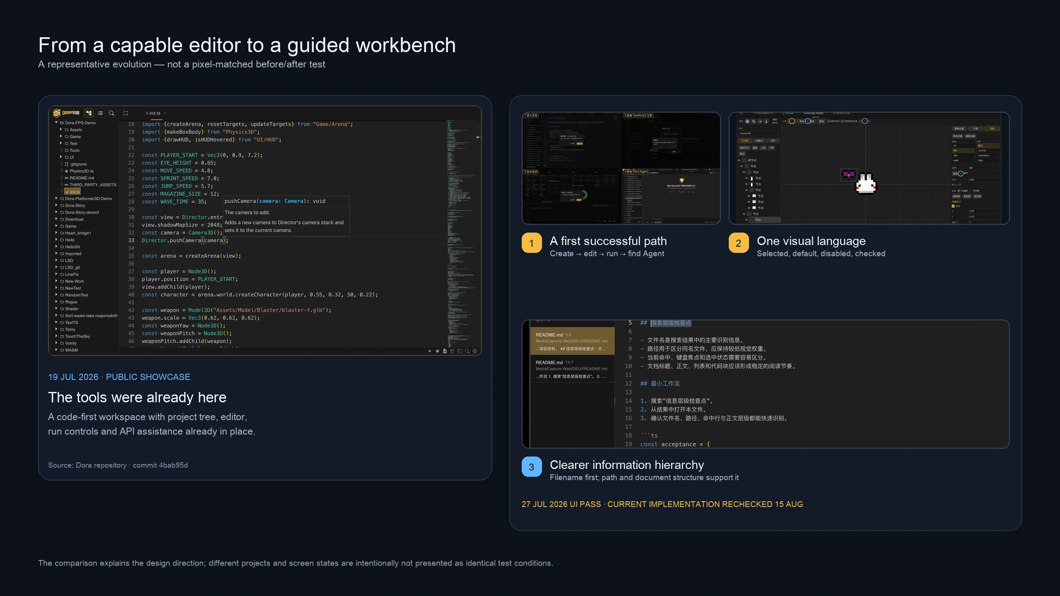1060x596 pixels.
Task: Click the checklist document icon in bottom bar
Action: (x=452, y=351)
